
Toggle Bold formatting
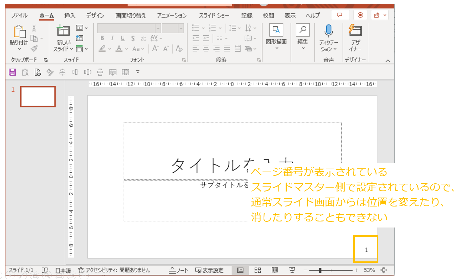click(102, 38)
